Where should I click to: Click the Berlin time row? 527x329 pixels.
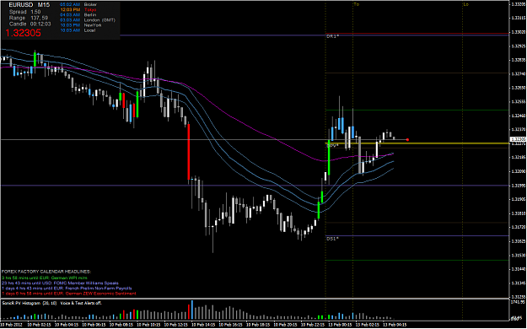[78, 15]
